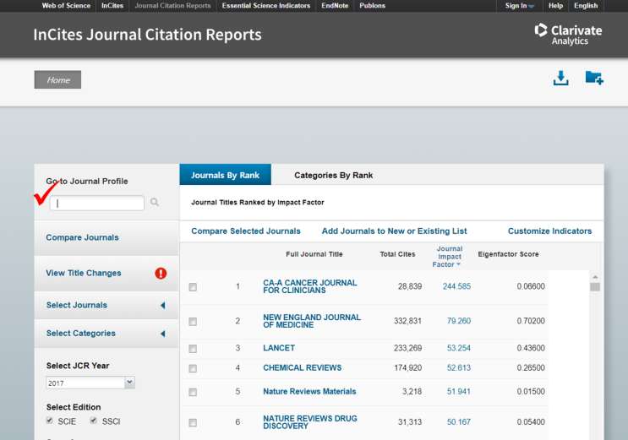
Task: Click the journal profile search magnifier
Action: (155, 202)
